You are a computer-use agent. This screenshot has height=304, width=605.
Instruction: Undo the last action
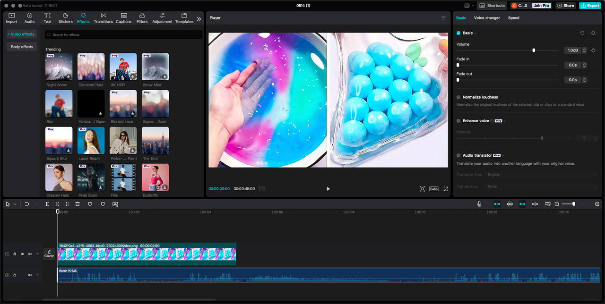pyautogui.click(x=27, y=204)
